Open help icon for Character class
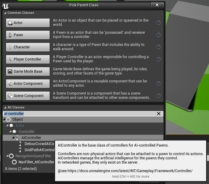Screen dimensions: 209x184 (158, 47)
